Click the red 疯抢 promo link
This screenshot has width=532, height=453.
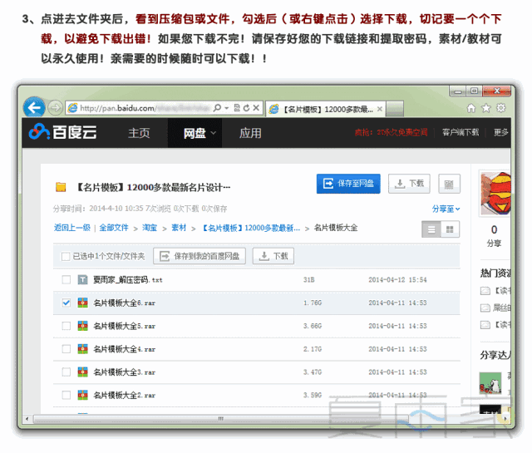(391, 132)
